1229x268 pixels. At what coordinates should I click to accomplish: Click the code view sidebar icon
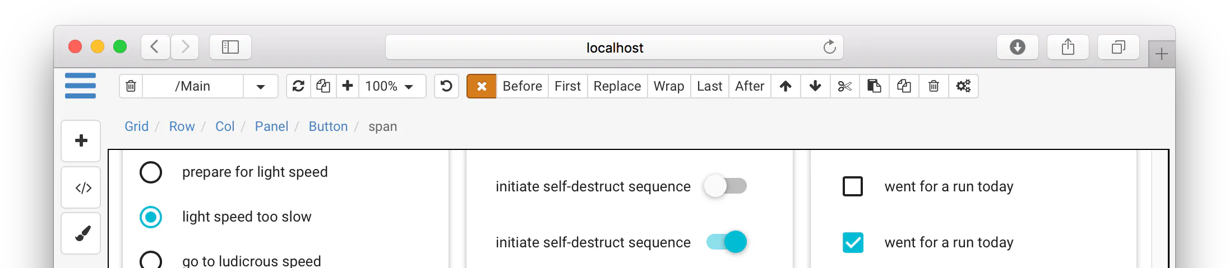(81, 187)
